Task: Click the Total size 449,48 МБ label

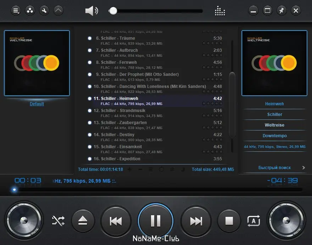Action: point(213,169)
